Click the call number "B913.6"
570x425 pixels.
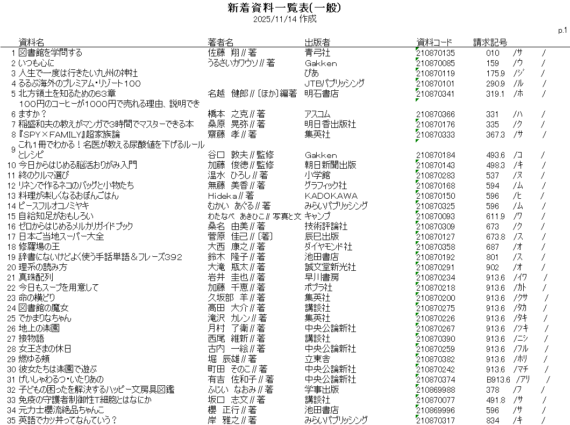tap(495, 379)
